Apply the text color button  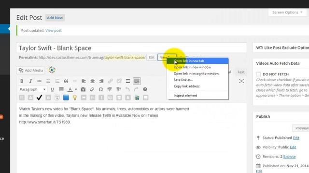click(70, 89)
